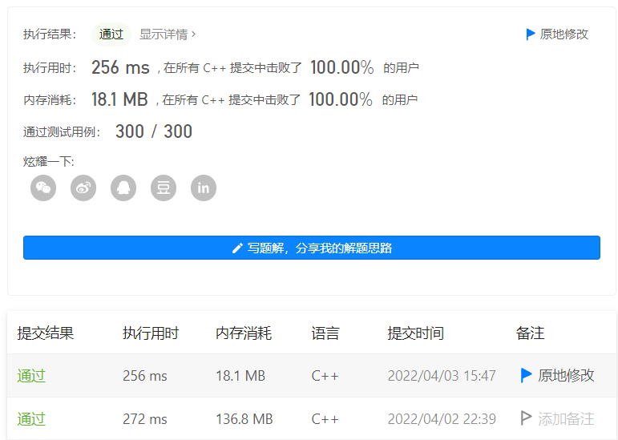618x440 pixels.
Task: Click 提交结果 column header
Action: tap(46, 333)
